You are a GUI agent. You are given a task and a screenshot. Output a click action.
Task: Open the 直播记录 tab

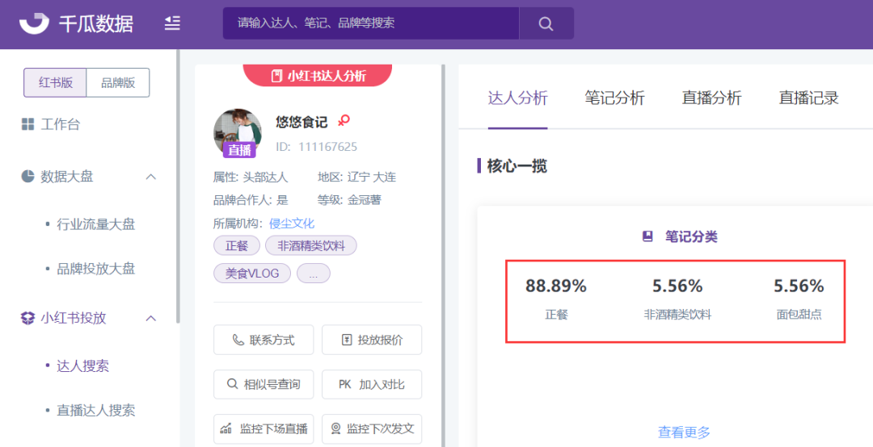(808, 98)
